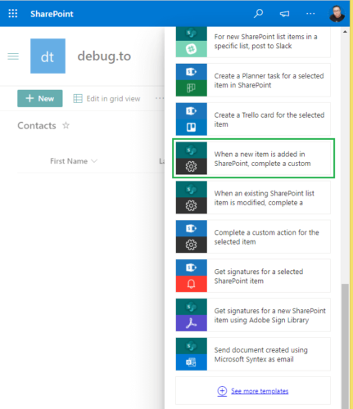
Task: Open the megaphone announcements icon
Action: [284, 14]
